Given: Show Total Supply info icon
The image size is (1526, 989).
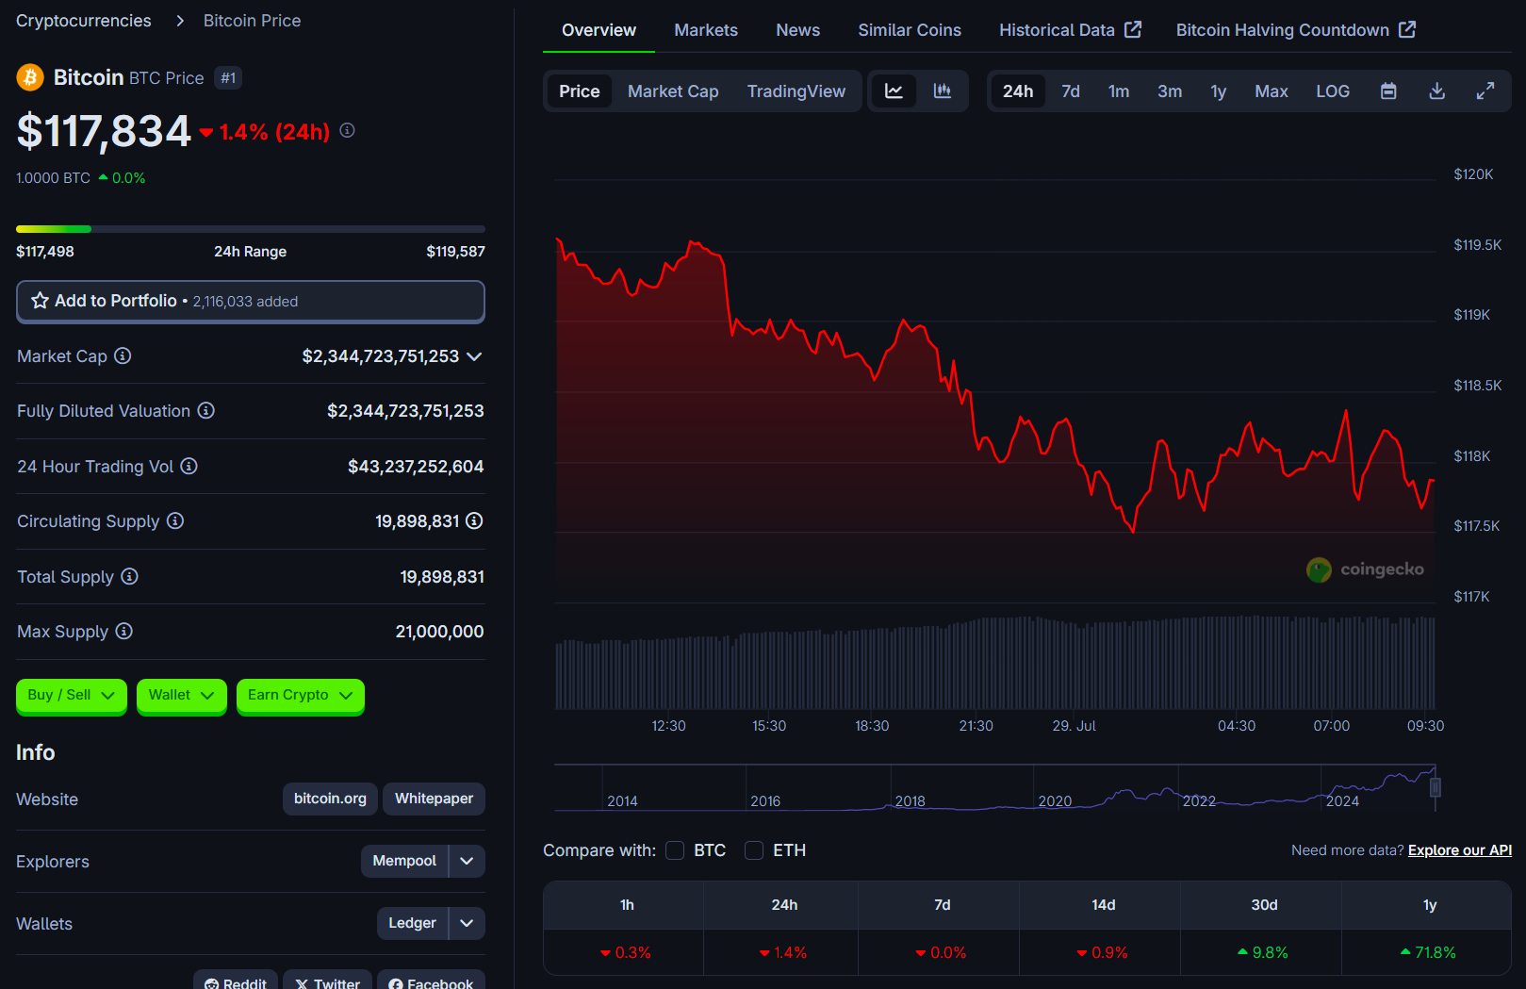Looking at the screenshot, I should [x=130, y=576].
